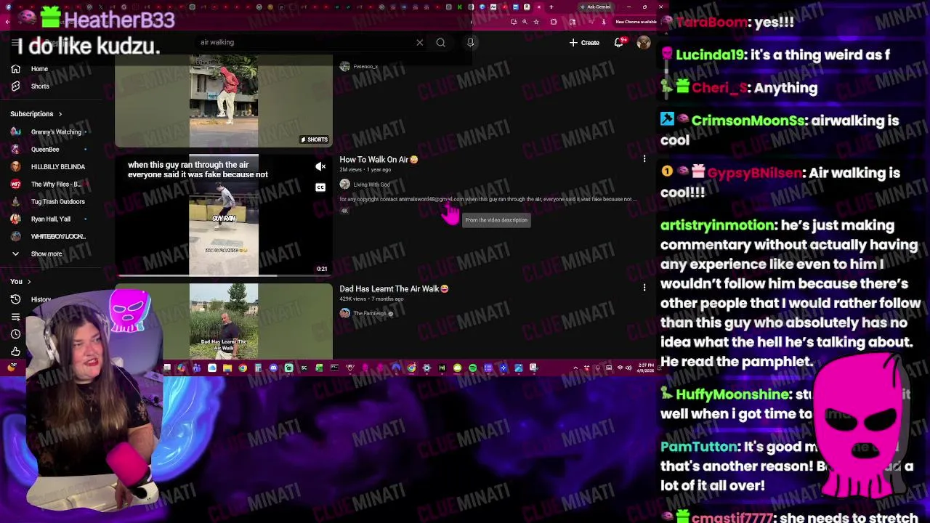Expand the Subscriptions section chevron
Screen dimensions: 930x523
(x=60, y=114)
